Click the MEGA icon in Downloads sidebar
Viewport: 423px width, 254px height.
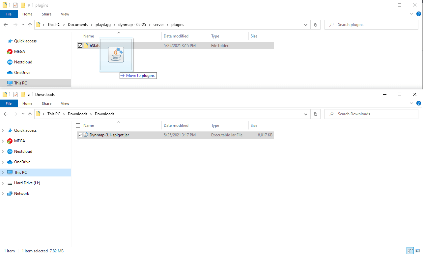tap(10, 141)
